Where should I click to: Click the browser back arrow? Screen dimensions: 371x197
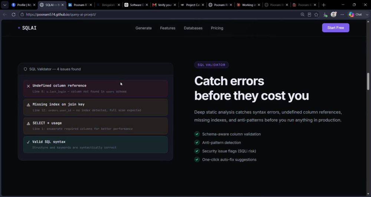(5, 14)
